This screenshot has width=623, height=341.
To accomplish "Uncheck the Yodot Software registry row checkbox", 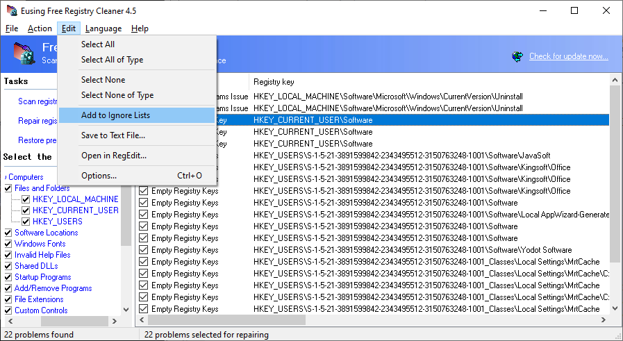I will tap(144, 250).
